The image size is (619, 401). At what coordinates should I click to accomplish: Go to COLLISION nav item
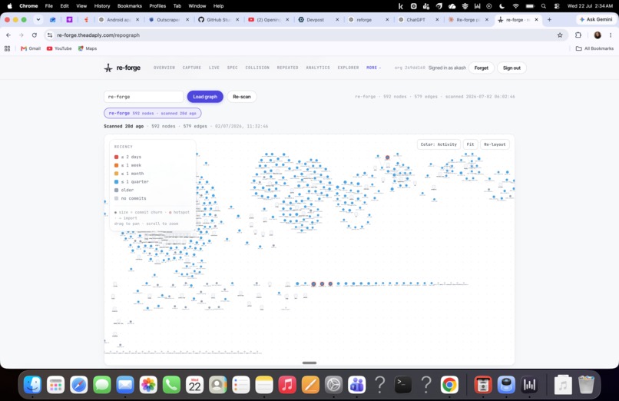pyautogui.click(x=257, y=68)
